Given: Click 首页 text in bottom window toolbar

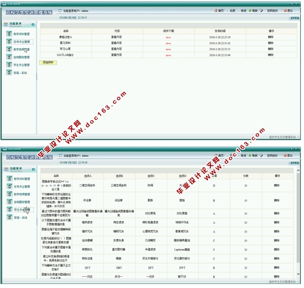Looking at the screenshot, I should click(221, 155).
